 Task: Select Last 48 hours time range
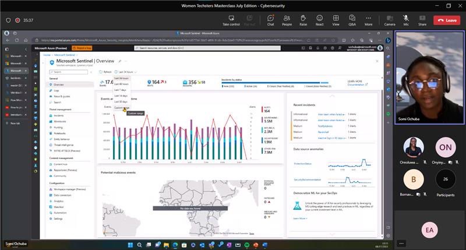(121, 84)
